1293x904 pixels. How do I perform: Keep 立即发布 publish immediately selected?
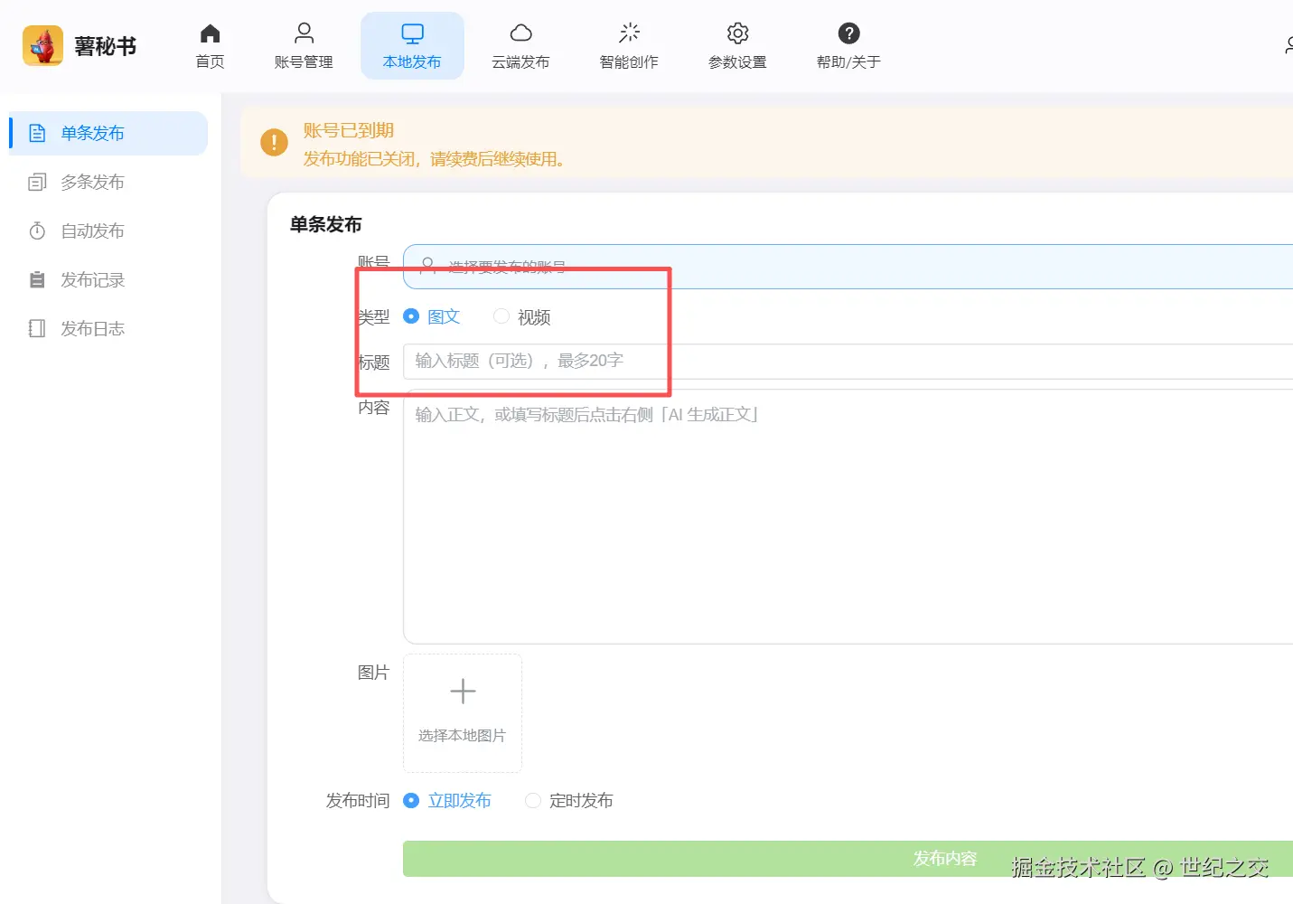coord(412,801)
